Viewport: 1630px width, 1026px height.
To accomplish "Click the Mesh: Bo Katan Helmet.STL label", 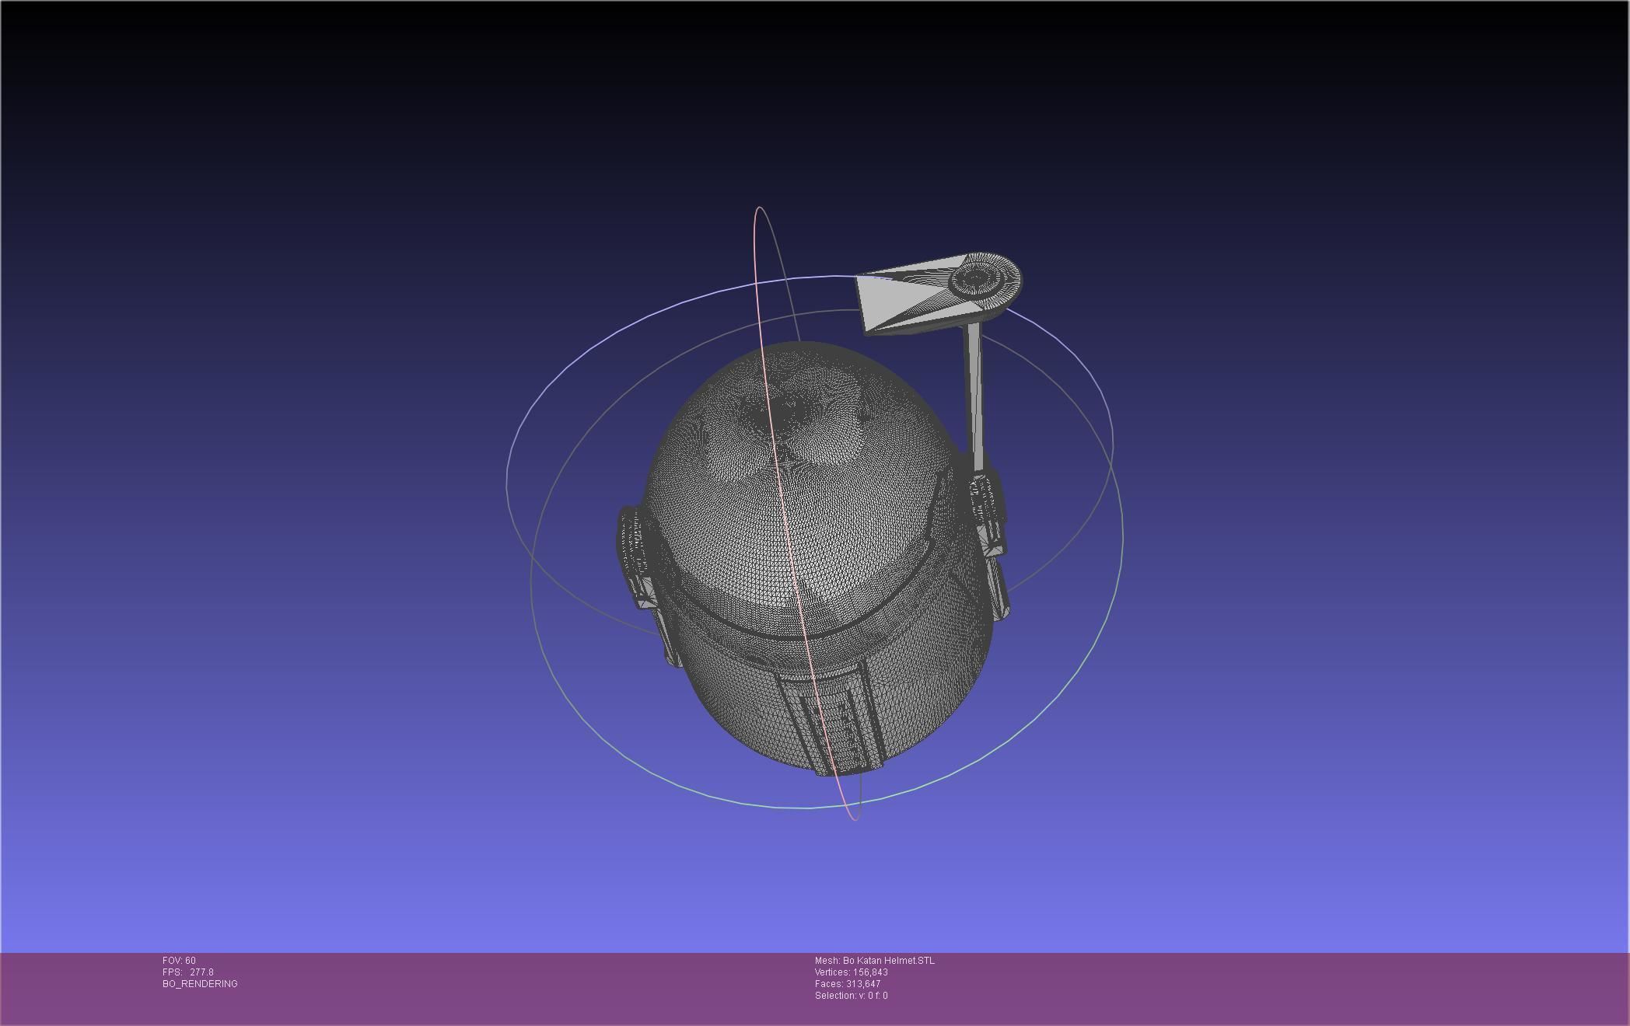I will (x=875, y=961).
